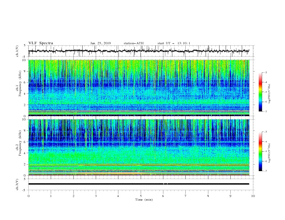Click the "-3" tick on ch.1 colorbar
Image resolution: width=285 pixels, height=220 pixels.
click(265, 72)
